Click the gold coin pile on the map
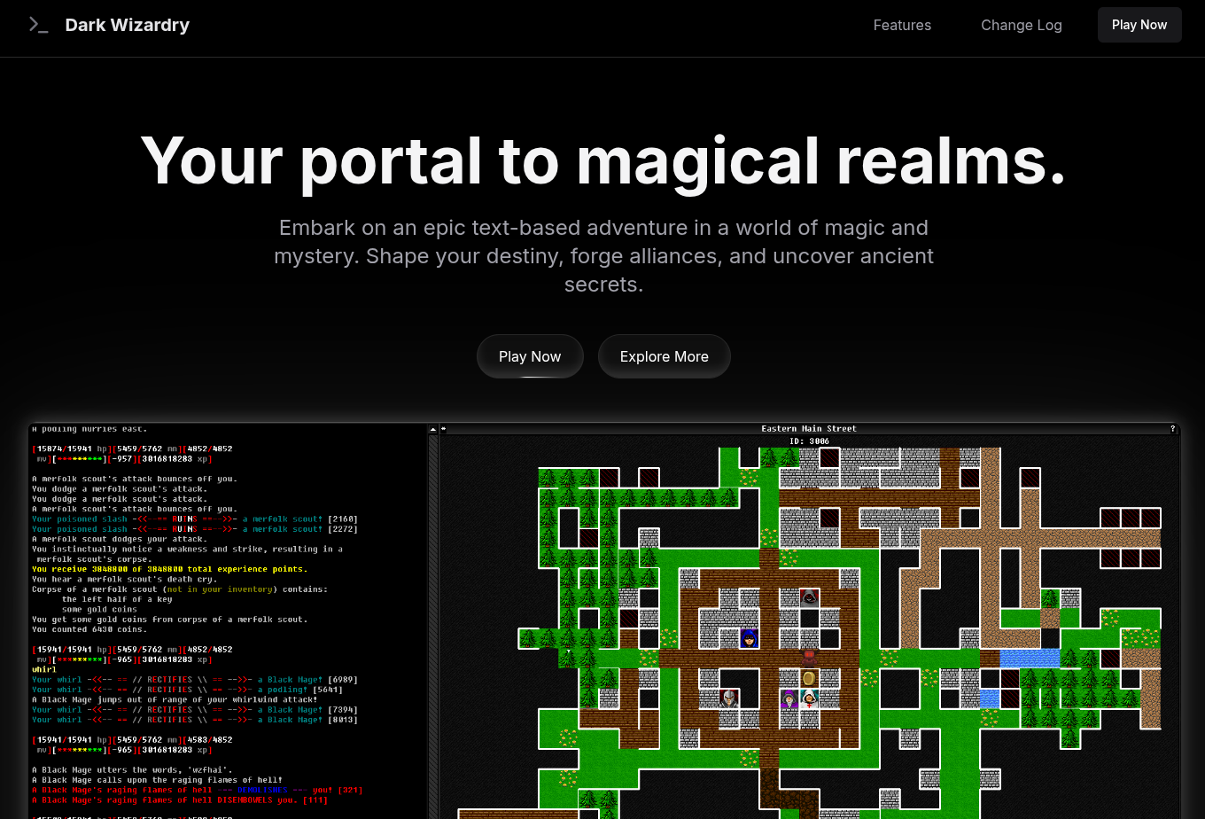Viewport: 1205px width, 819px height. click(x=809, y=678)
